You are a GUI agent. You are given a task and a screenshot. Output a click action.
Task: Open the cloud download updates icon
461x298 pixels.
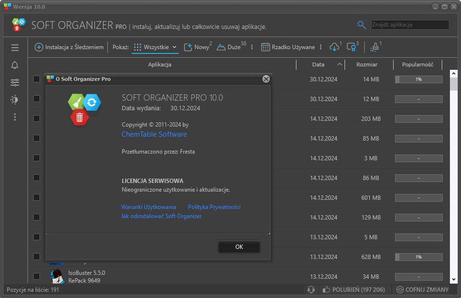[x=335, y=47]
